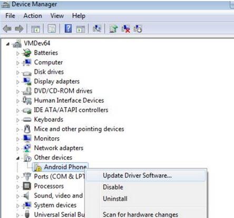Expand Mice and other pointing devices
The image size is (234, 218).
point(18,129)
